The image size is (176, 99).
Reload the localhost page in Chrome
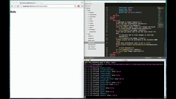tap(18, 6)
